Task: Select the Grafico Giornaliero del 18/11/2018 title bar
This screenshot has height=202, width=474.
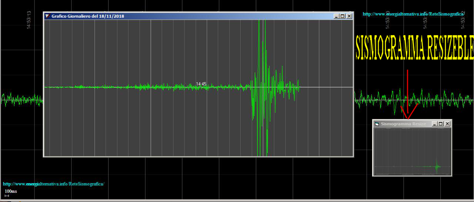Action: [198, 16]
